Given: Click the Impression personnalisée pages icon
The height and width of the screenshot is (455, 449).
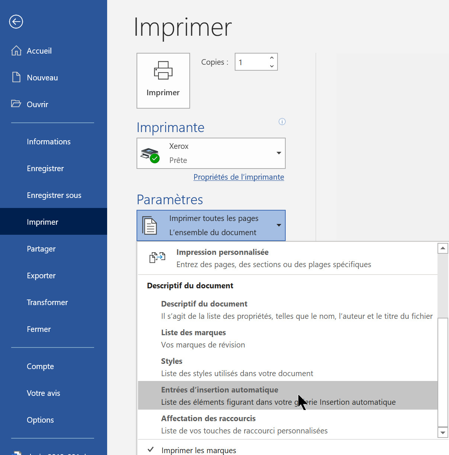Looking at the screenshot, I should [x=157, y=257].
